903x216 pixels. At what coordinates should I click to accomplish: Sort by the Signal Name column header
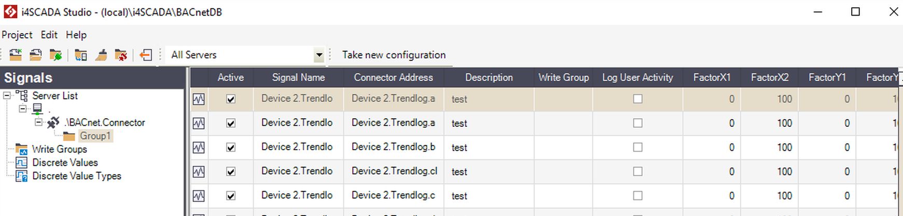coord(298,78)
